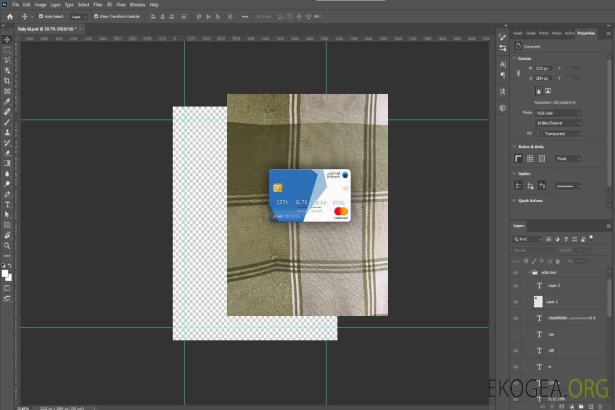The image size is (615, 410).
Task: Click the foreground color swatch
Action: (x=5, y=273)
